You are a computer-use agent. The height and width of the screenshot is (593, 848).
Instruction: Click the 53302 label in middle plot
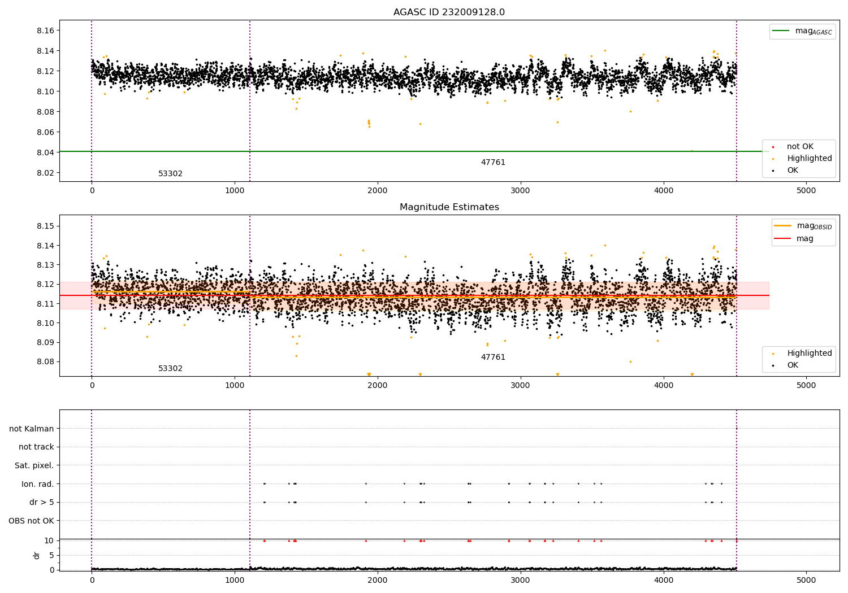tap(170, 369)
